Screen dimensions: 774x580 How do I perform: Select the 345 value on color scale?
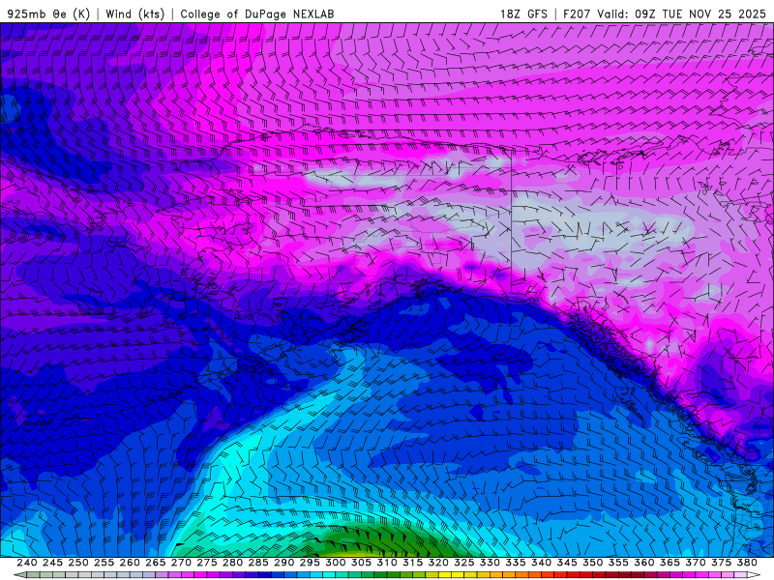[567, 563]
